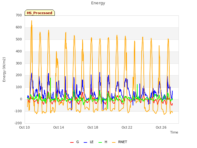Click the Time x-axis title
The image size is (197, 148).
pyautogui.click(x=174, y=132)
